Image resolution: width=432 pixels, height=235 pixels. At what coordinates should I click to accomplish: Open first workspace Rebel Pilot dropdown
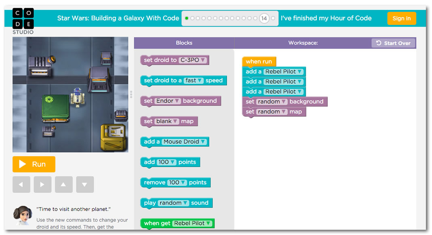tap(284, 71)
